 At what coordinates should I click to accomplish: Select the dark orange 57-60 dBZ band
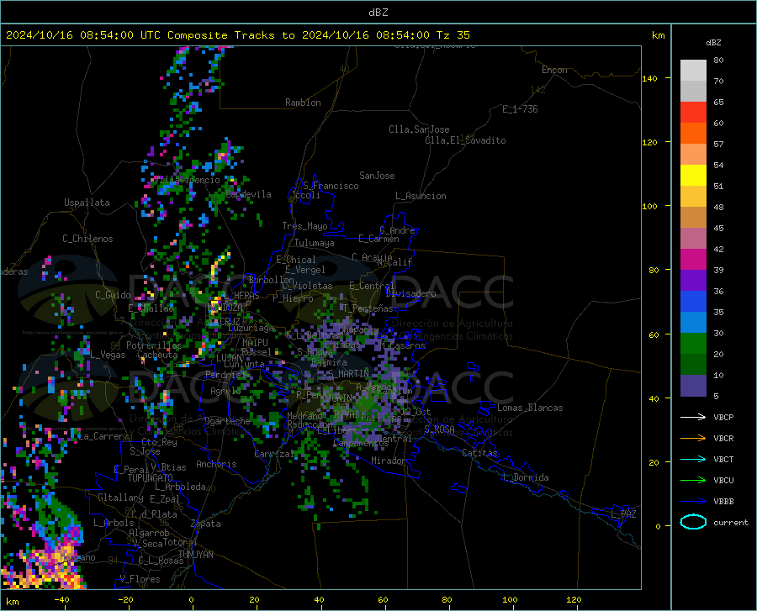[x=693, y=134]
